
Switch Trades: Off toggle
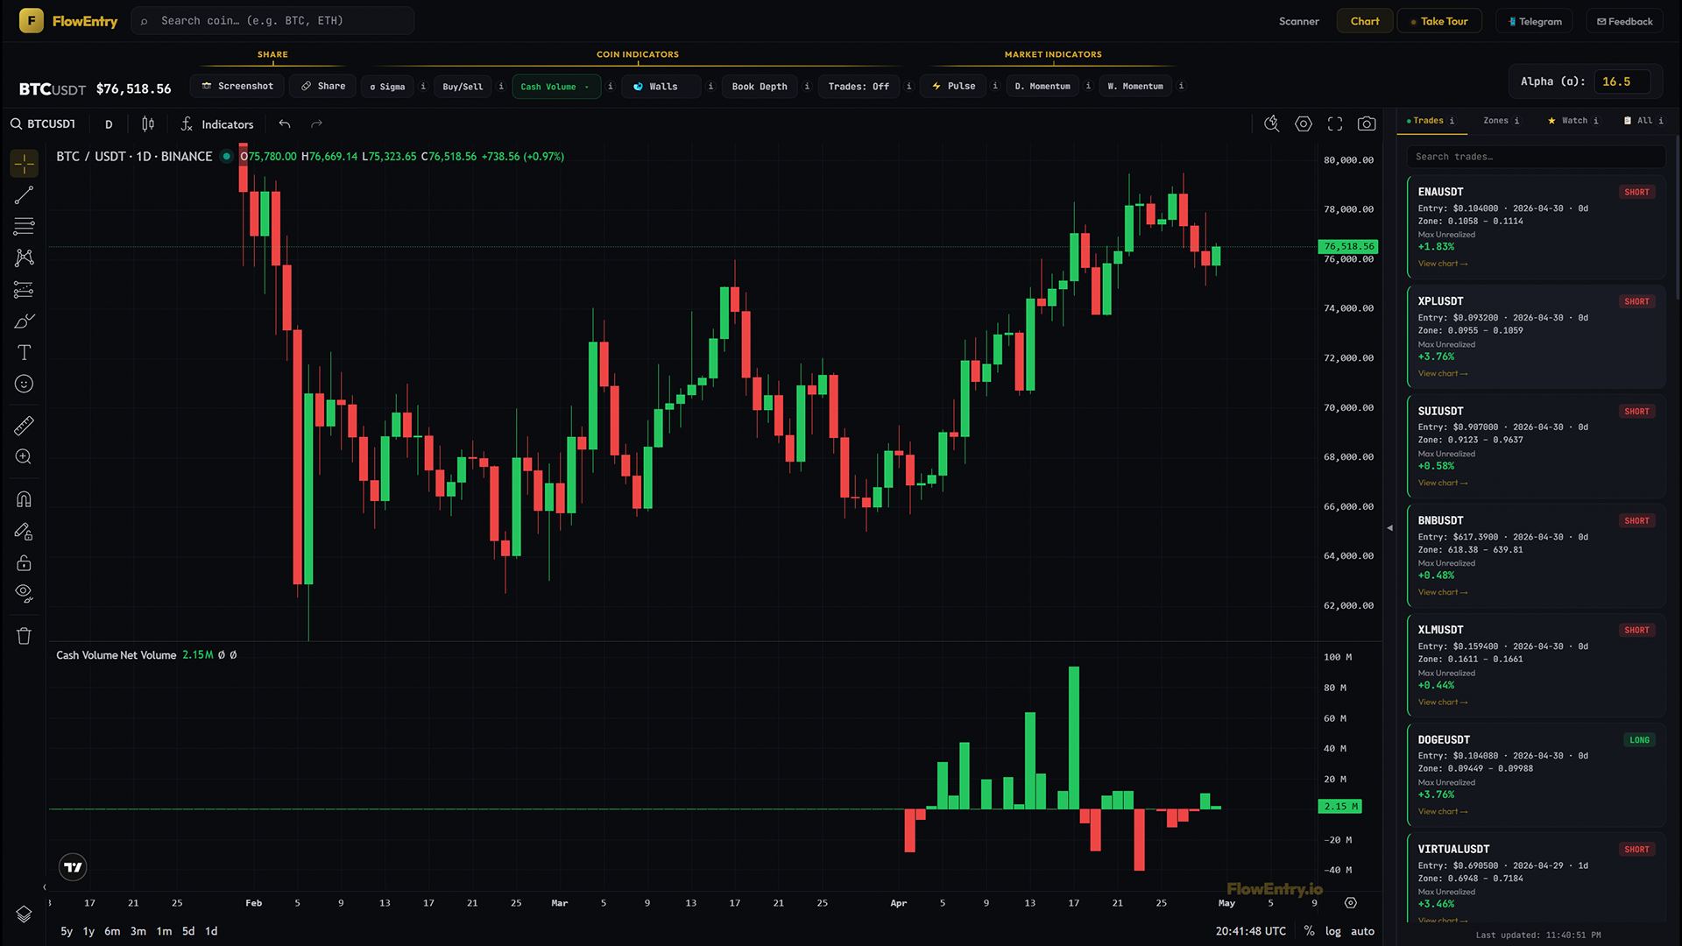[859, 87]
